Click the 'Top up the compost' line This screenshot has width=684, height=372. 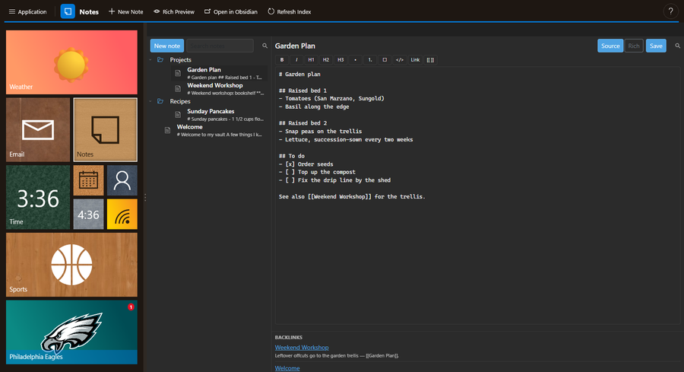click(317, 172)
